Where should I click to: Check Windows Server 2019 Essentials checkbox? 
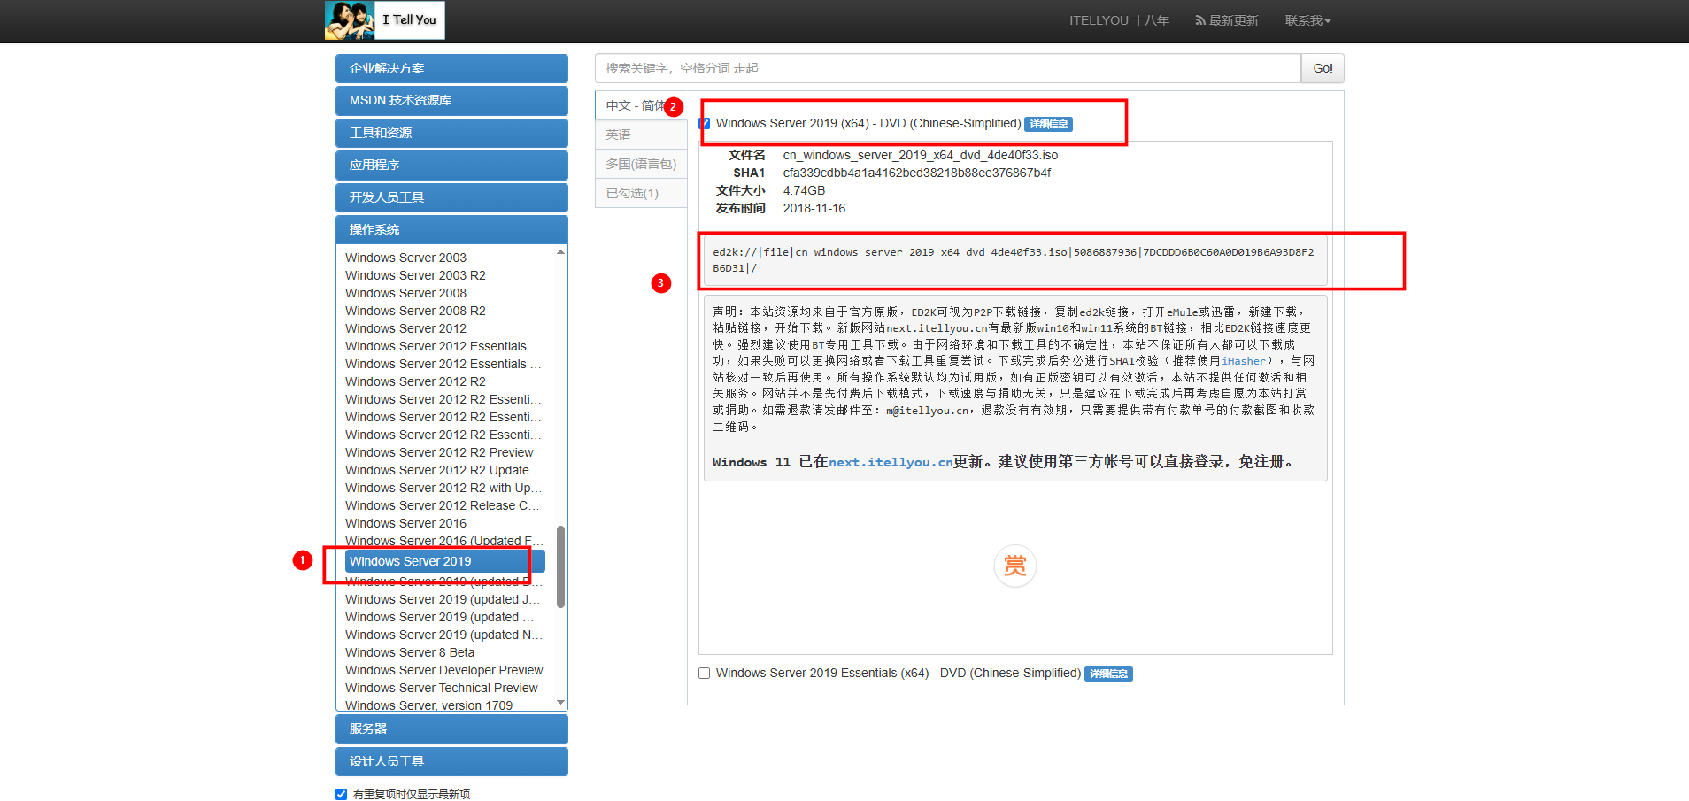tap(705, 674)
